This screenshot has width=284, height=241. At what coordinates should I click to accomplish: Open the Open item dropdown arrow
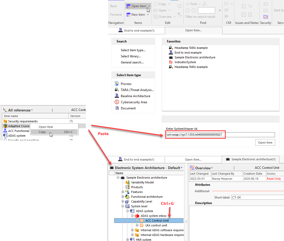149,6
